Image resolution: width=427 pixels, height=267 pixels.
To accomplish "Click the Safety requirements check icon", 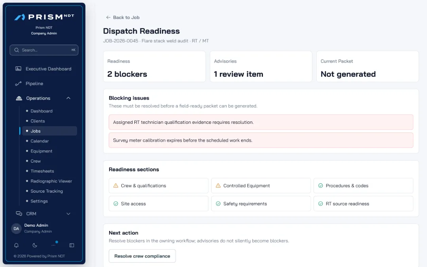I will [218, 204].
